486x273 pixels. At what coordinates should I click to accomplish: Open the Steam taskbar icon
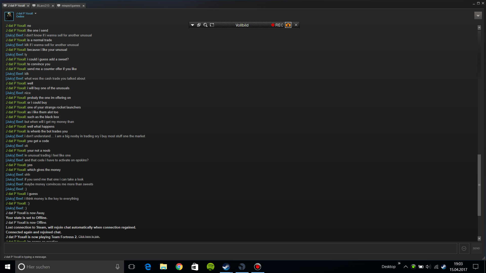point(226,267)
